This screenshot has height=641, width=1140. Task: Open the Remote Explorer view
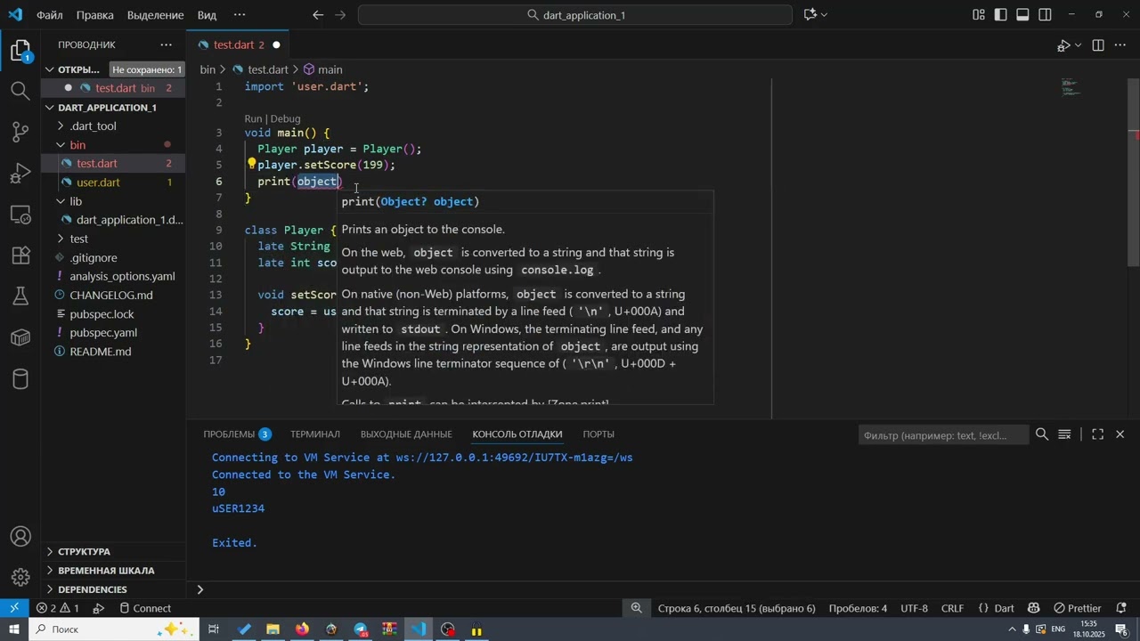20,215
